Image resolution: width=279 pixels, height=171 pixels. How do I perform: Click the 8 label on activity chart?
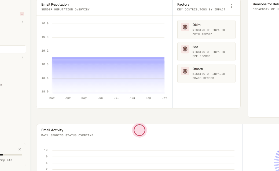(x=47, y=163)
